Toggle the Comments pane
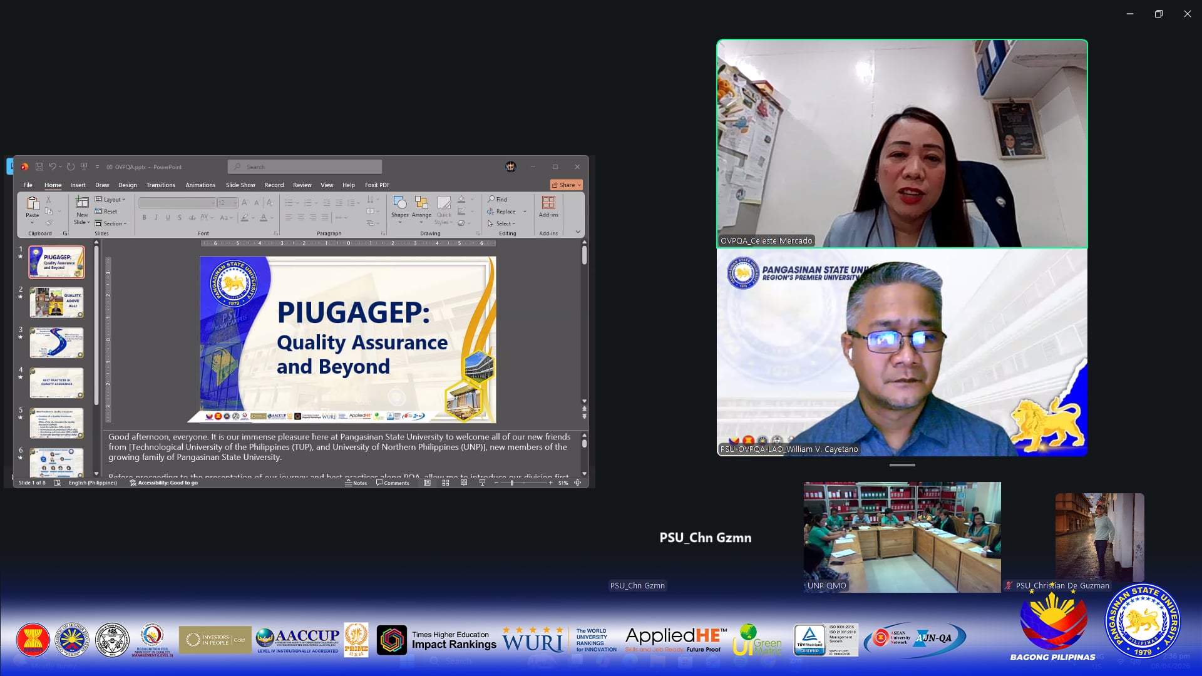This screenshot has width=1202, height=676. [393, 483]
